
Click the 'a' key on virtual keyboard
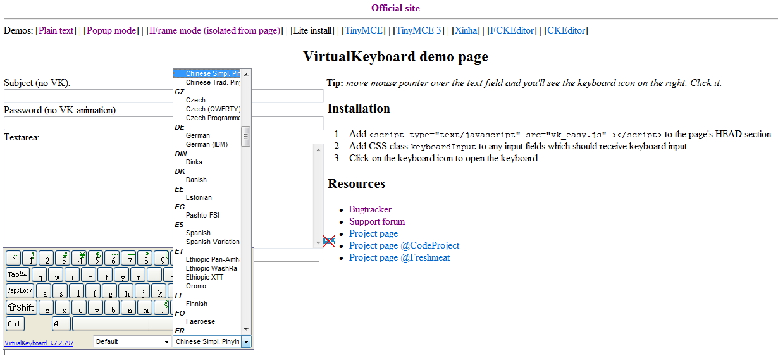coord(44,291)
